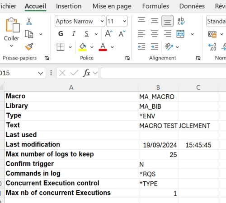
Task: Cancel formula entry X icon
Action: pos(62,73)
